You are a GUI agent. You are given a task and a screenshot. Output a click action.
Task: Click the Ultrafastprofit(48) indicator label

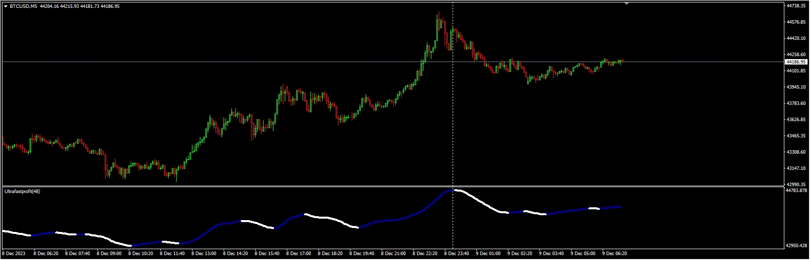22,191
